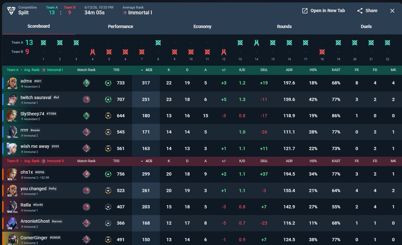Click the TRS tier icon beside 756
402x245 pixels.
click(x=108, y=174)
